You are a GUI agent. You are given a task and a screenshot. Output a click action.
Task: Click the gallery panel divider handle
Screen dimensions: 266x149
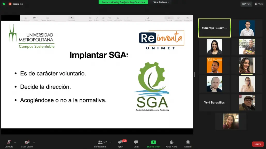194,74
